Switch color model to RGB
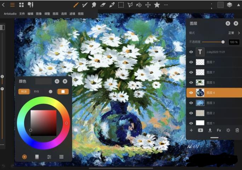 24,92
